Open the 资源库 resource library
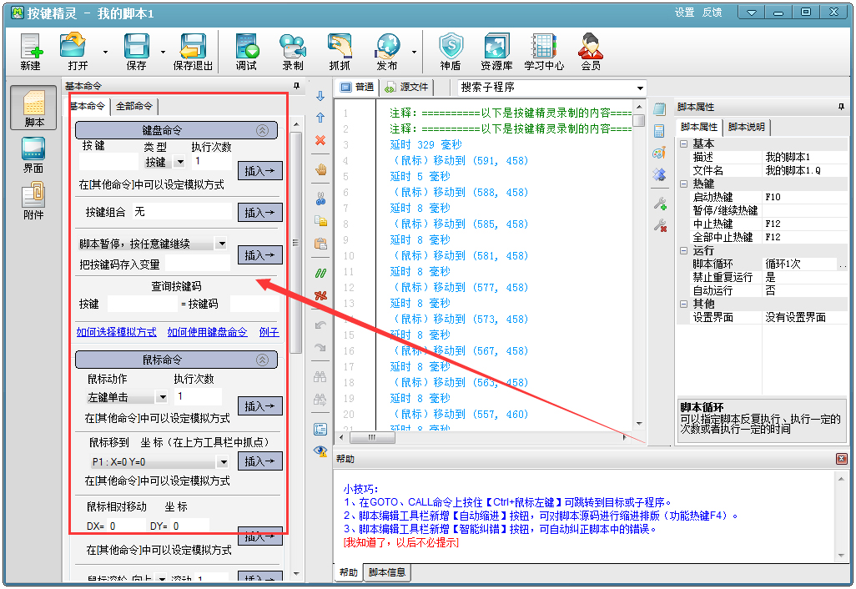856x589 pixels. click(496, 52)
